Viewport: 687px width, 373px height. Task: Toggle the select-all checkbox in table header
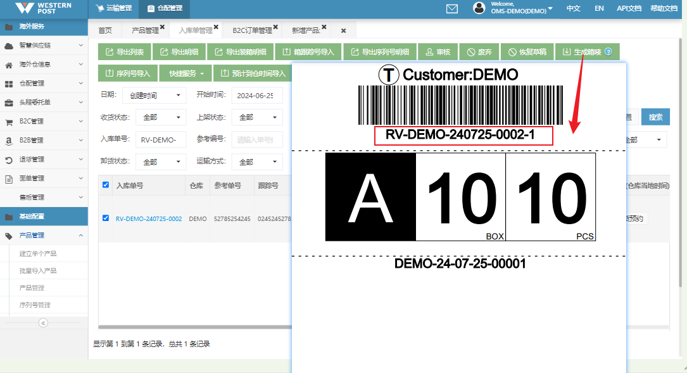pos(106,185)
